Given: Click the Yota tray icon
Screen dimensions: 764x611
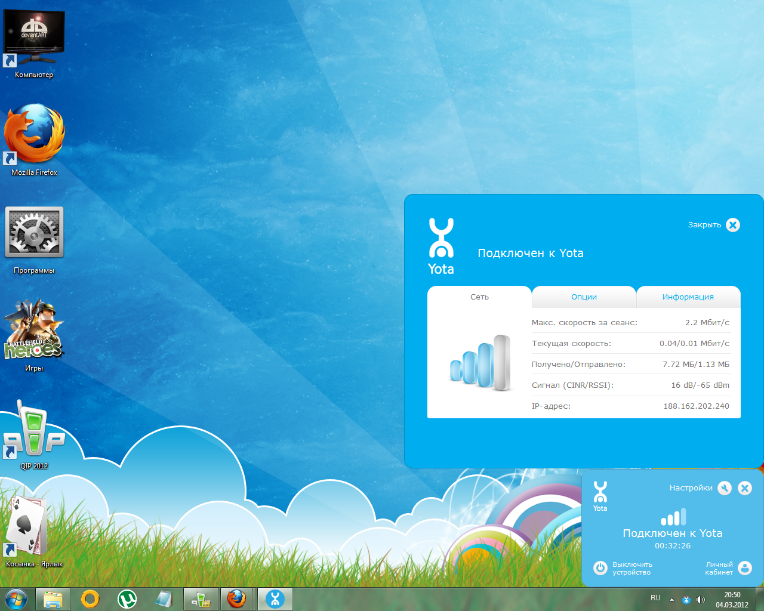Looking at the screenshot, I should [x=686, y=600].
